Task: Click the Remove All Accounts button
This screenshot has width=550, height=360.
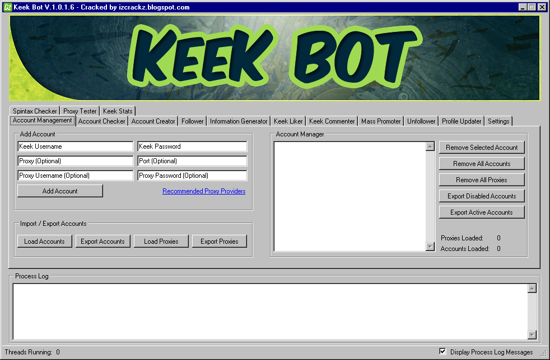Action: 482,164
